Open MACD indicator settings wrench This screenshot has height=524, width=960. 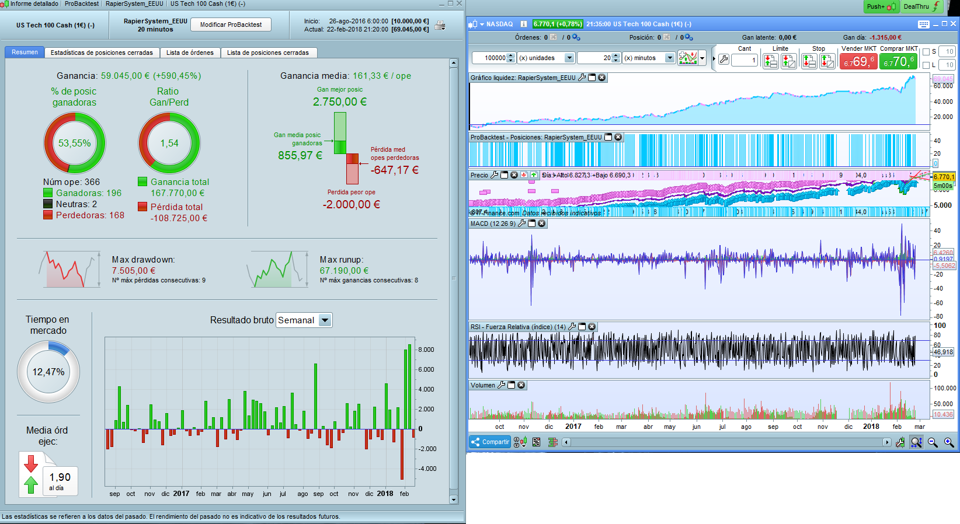[x=522, y=223]
